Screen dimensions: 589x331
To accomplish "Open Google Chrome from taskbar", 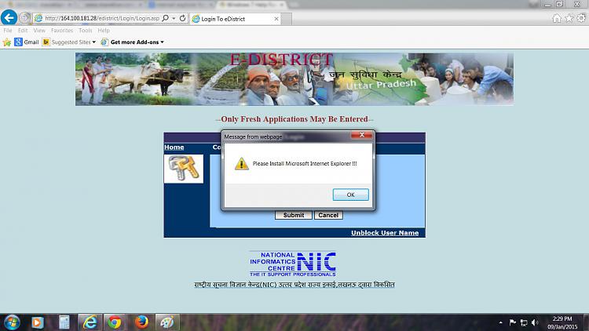I will [x=115, y=322].
